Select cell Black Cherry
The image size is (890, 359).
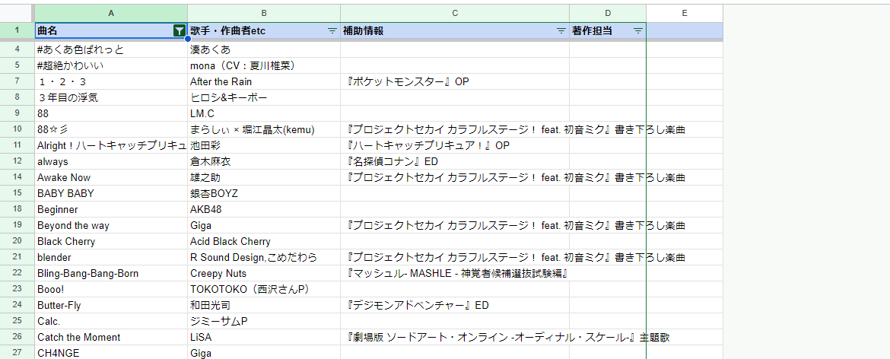111,241
